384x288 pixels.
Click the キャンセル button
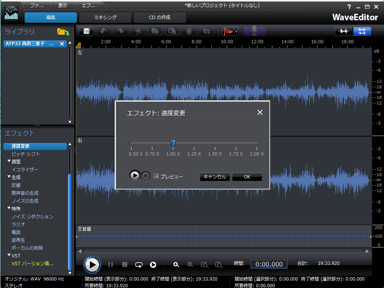coord(215,177)
